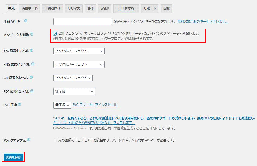Image resolution: width=257 pixels, height=166 pixels.
Task: Expand the JPG 最適化レベル dropdown
Action: 79,51
